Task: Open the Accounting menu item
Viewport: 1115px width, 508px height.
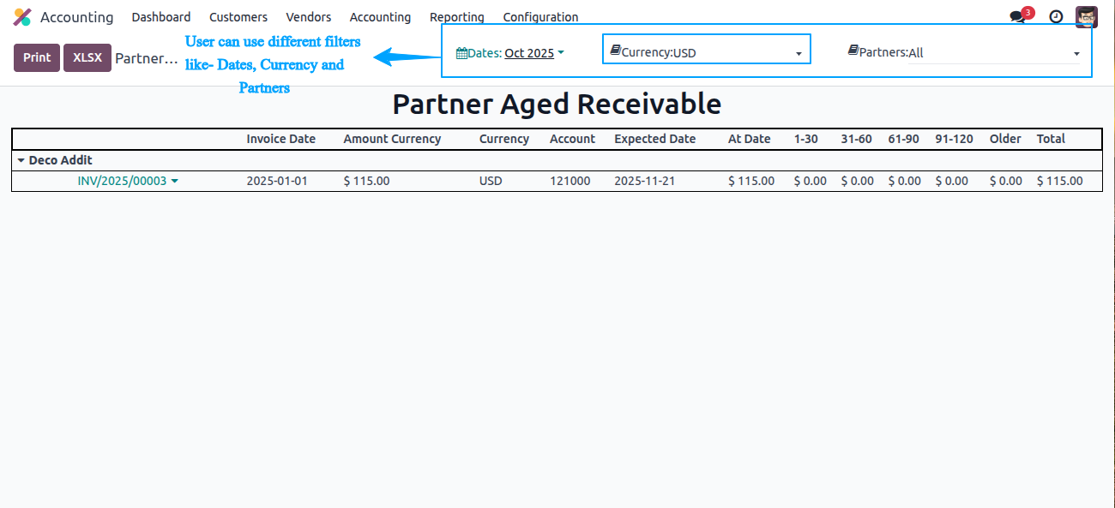Action: point(380,17)
